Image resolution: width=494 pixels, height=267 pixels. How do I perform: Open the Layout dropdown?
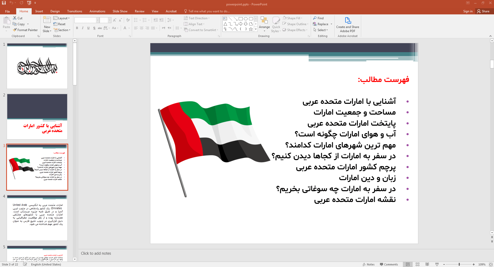(62, 18)
